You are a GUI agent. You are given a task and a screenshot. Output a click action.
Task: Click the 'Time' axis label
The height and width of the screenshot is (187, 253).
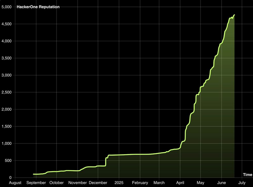click(247, 175)
